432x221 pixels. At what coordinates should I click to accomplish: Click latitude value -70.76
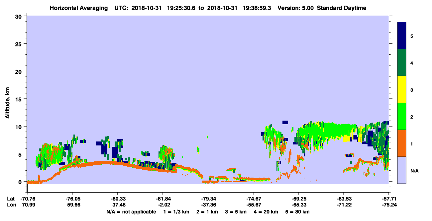pos(27,199)
